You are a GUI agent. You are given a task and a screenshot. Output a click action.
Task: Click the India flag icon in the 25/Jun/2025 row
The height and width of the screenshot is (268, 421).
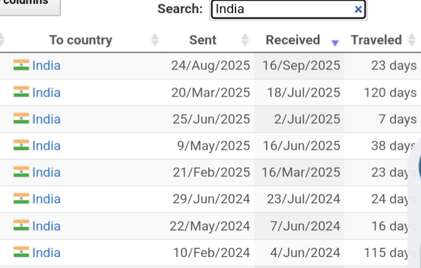click(x=21, y=119)
